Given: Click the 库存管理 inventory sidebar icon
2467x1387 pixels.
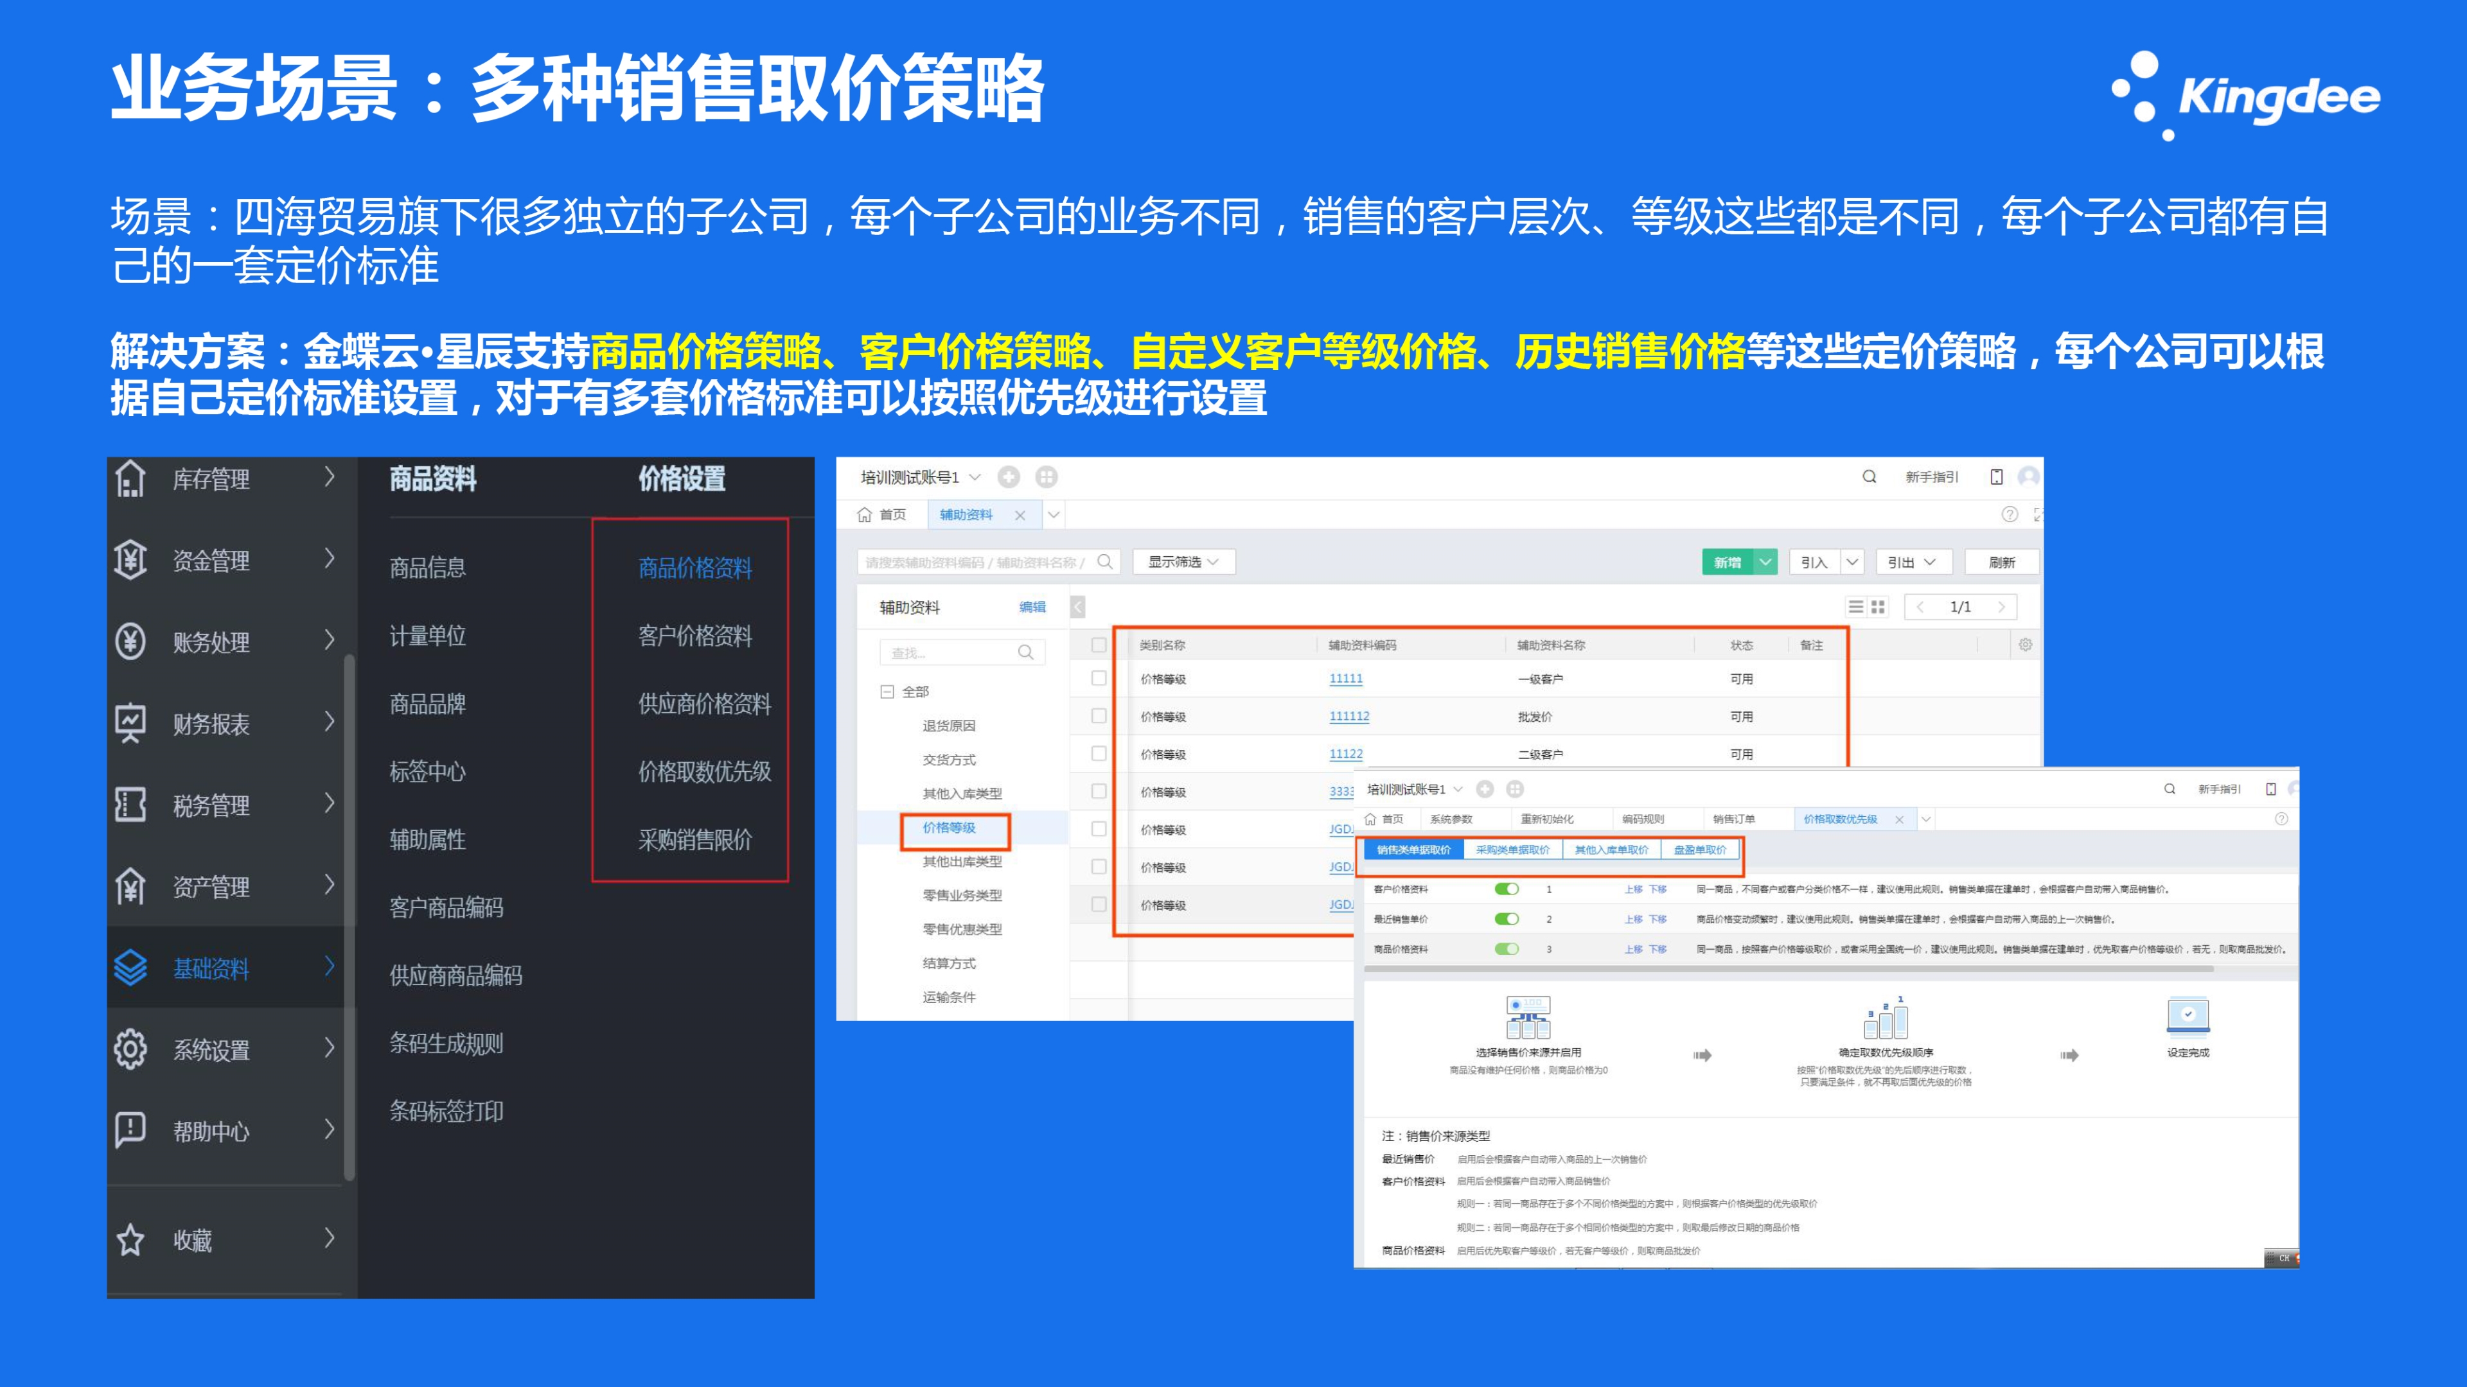Looking at the screenshot, I should (x=130, y=478).
